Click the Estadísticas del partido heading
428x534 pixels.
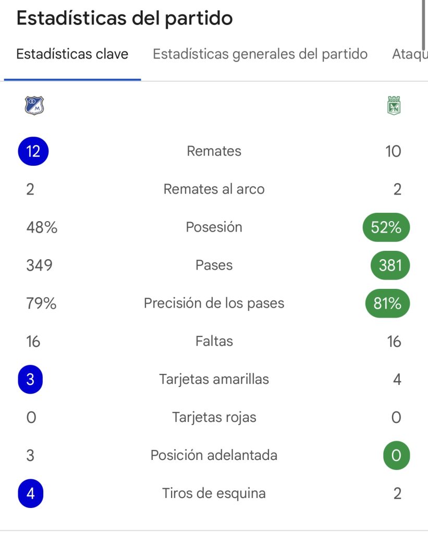[125, 18]
